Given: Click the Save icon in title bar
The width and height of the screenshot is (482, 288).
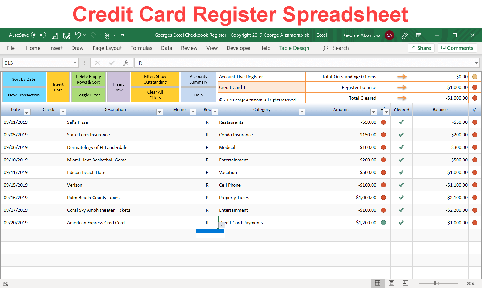Looking at the screenshot, I should (x=55, y=35).
